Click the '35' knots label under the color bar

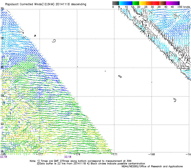pyautogui.click(x=159, y=7)
